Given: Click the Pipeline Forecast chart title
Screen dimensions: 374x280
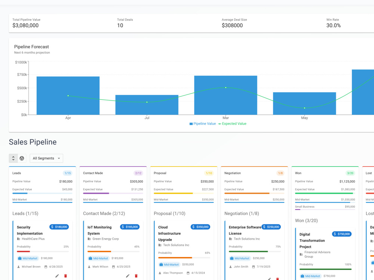Looking at the screenshot, I should point(31,47).
